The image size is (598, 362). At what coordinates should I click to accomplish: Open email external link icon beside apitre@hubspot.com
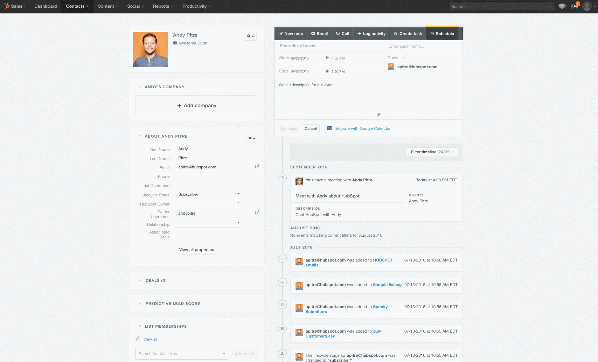pyautogui.click(x=257, y=167)
